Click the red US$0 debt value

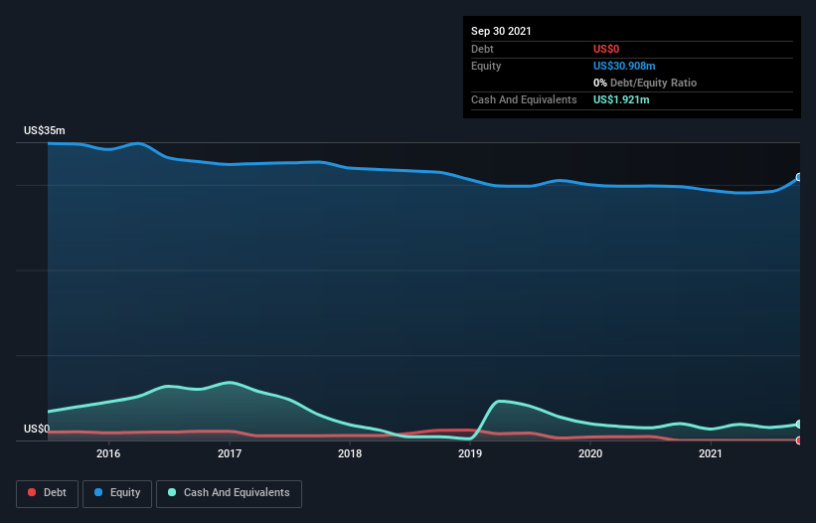[606, 49]
